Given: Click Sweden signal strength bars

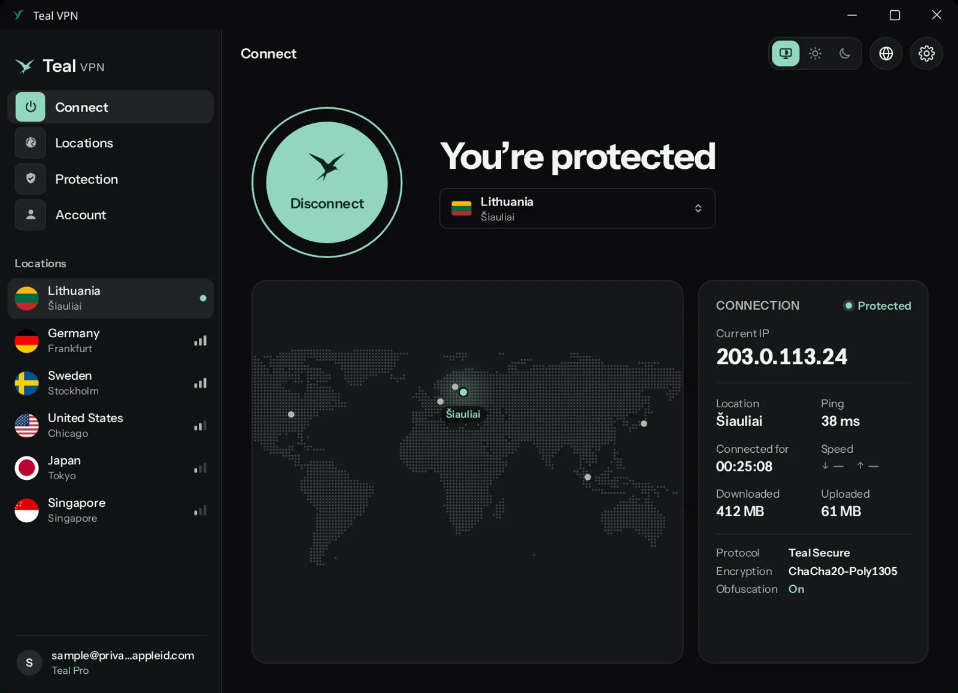Looking at the screenshot, I should [x=200, y=383].
